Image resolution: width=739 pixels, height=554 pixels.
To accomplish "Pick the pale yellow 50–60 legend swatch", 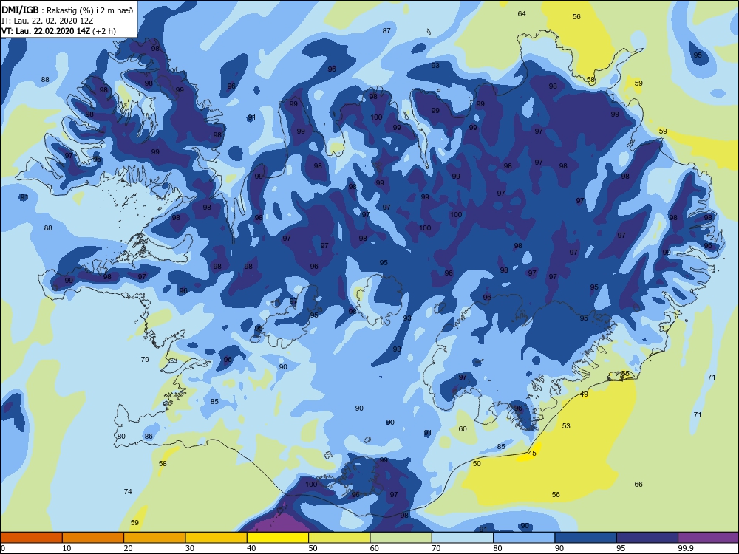I will [x=339, y=538].
